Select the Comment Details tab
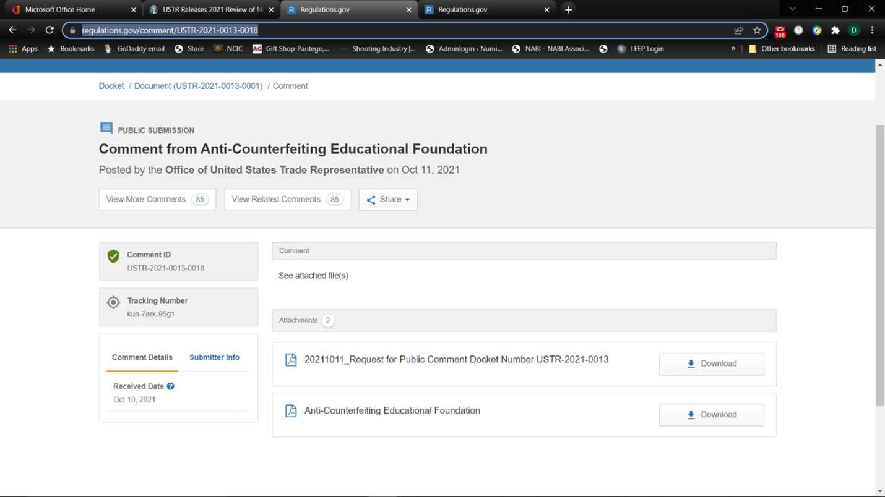 (142, 357)
